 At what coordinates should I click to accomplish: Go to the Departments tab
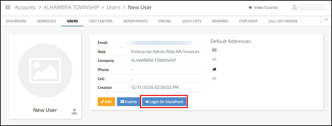click(136, 21)
